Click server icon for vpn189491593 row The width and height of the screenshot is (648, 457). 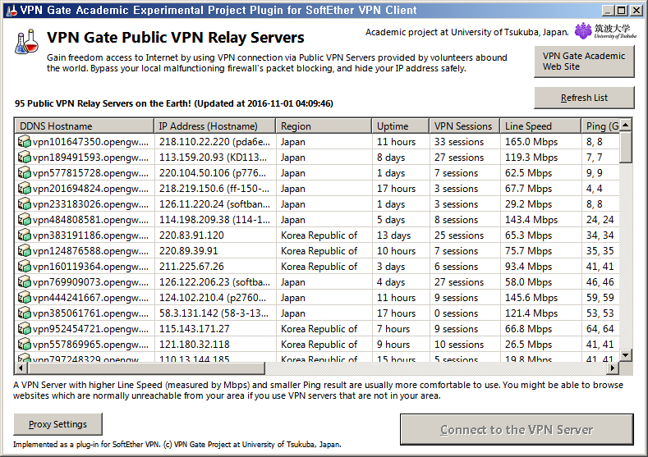point(25,158)
